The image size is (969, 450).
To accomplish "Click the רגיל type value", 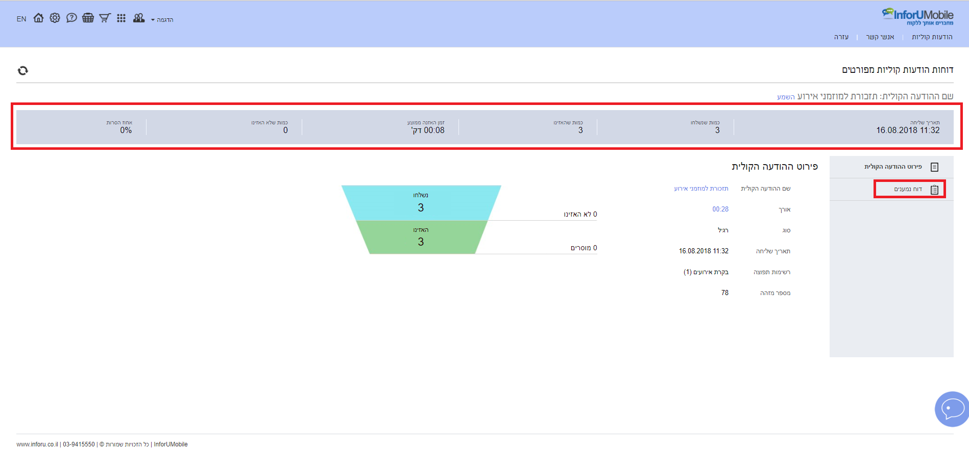I will tap(723, 230).
